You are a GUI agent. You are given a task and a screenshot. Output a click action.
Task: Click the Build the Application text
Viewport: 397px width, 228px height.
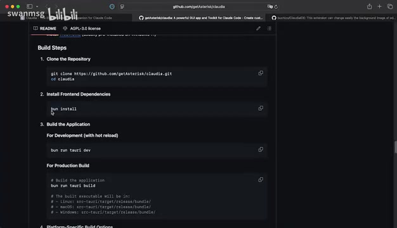(x=68, y=124)
